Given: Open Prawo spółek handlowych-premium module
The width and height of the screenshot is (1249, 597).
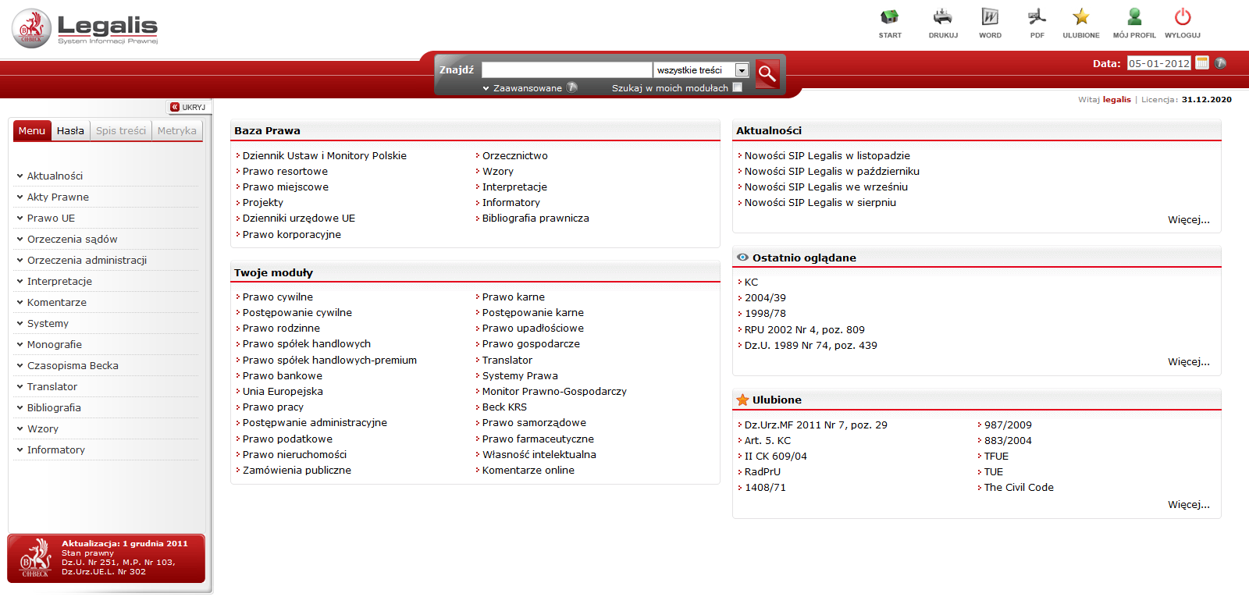Looking at the screenshot, I should pyautogui.click(x=329, y=361).
